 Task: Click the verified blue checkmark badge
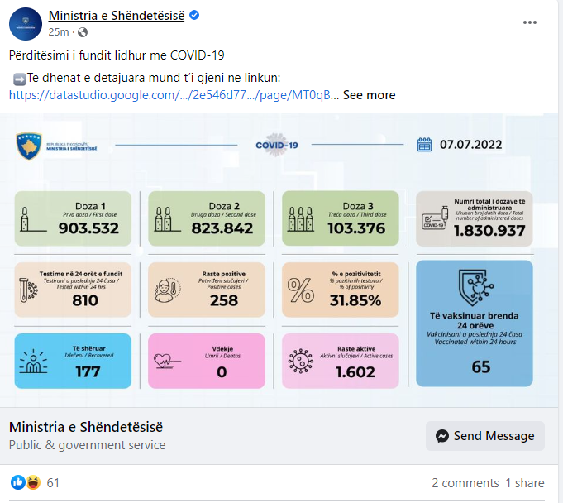click(x=194, y=15)
